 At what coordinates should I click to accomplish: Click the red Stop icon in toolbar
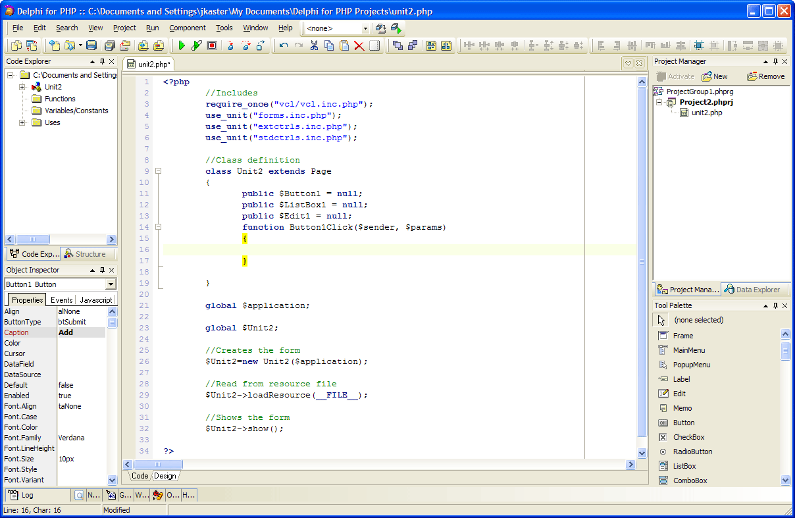point(212,45)
